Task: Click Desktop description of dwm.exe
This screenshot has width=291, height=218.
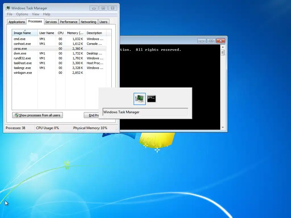Action: 94,53
